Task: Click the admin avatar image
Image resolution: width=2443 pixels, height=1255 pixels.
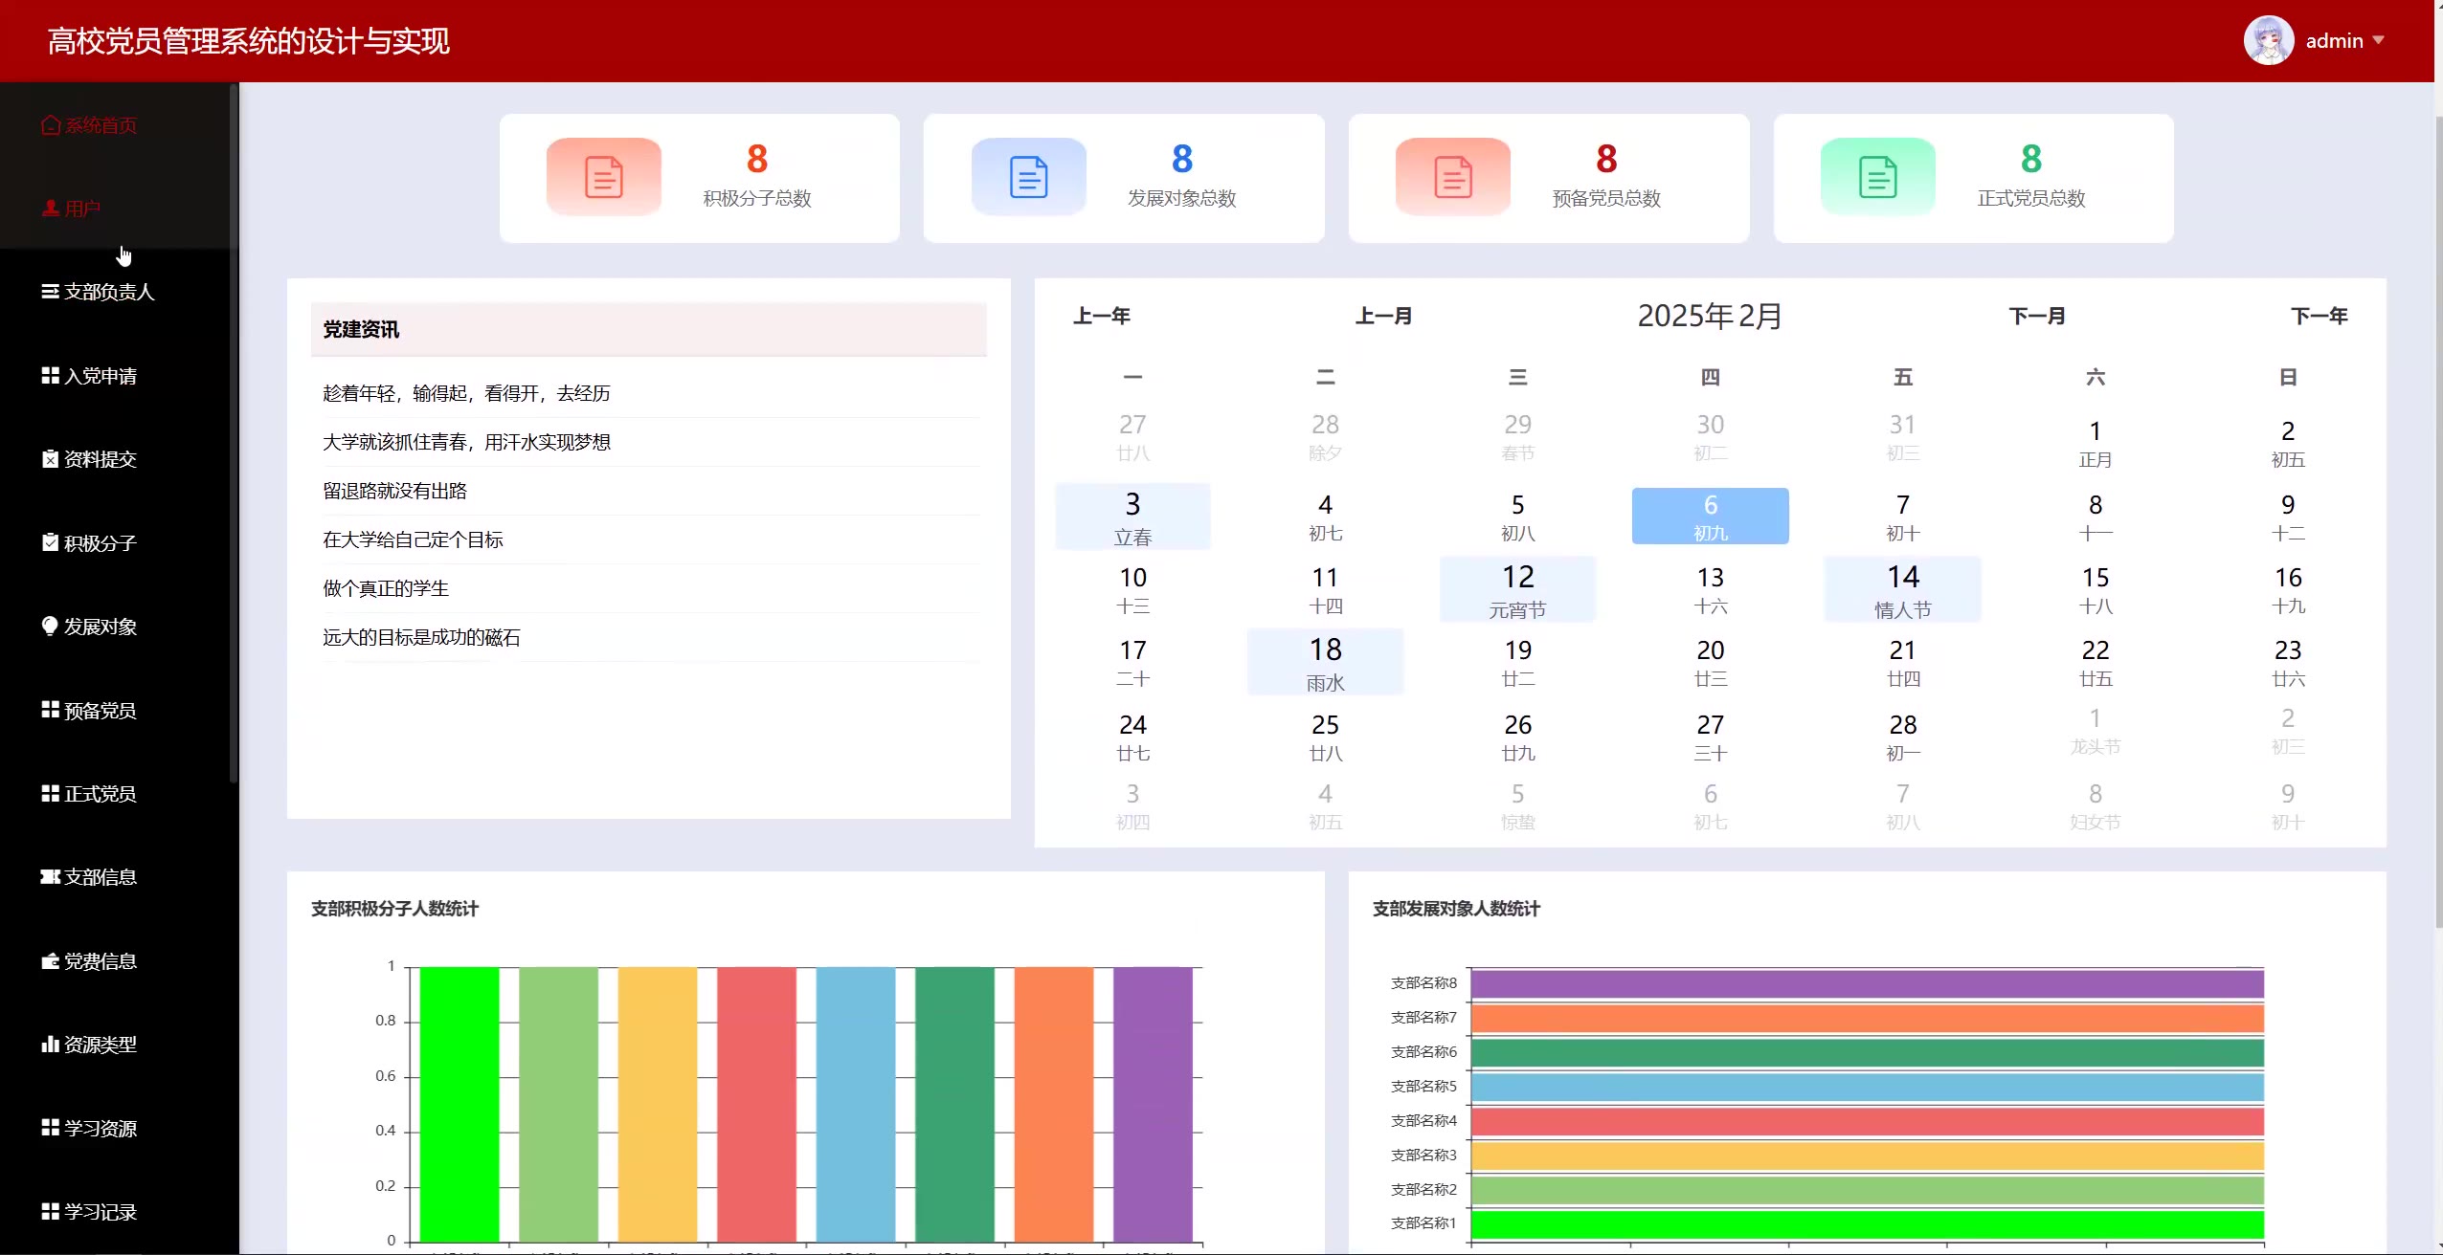Action: [x=2268, y=41]
